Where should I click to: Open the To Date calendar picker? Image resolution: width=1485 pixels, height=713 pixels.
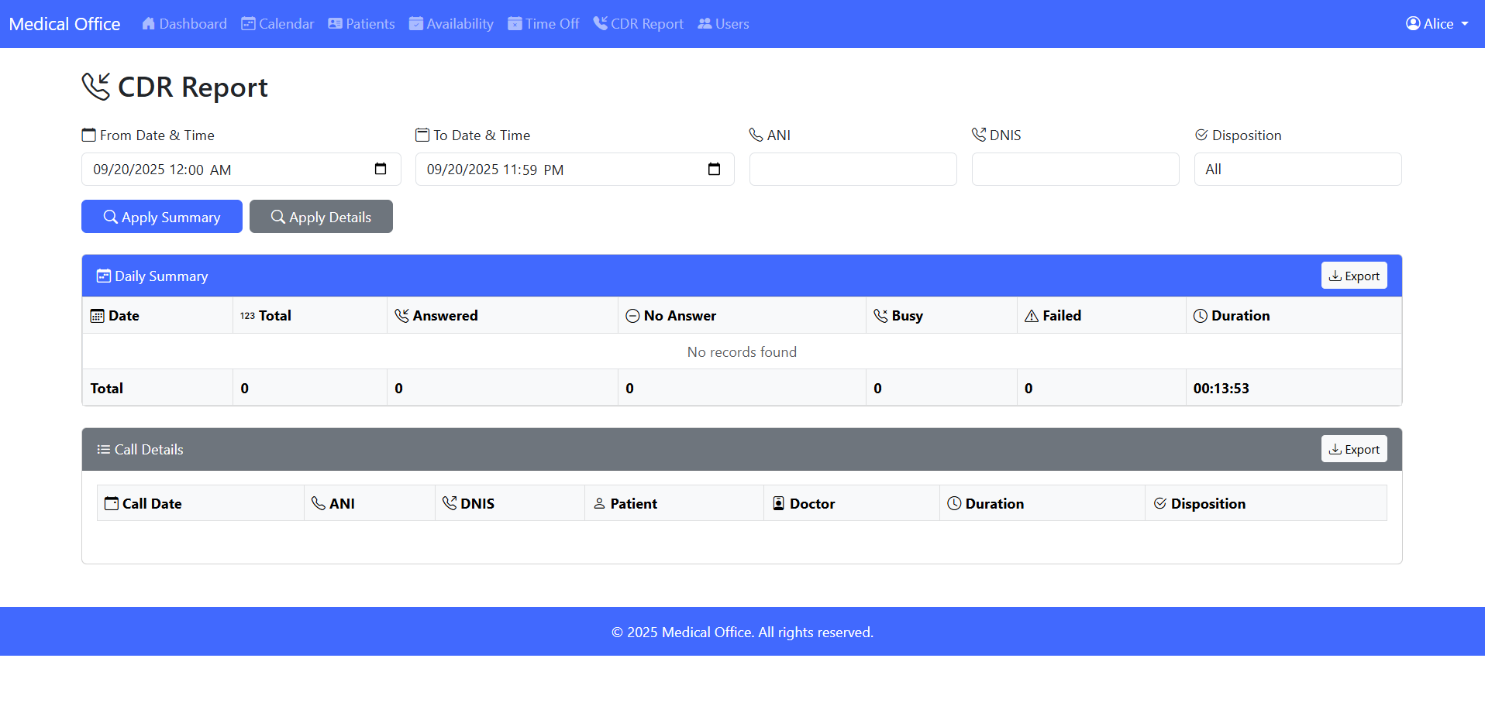714,169
